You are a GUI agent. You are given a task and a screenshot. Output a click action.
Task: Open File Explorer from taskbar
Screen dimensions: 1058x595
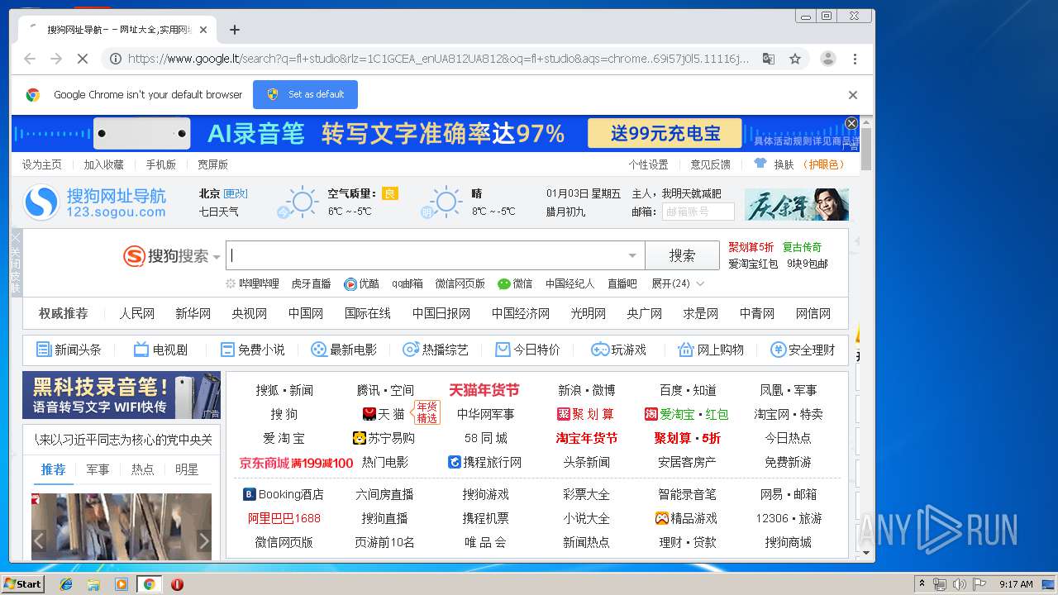tap(93, 584)
